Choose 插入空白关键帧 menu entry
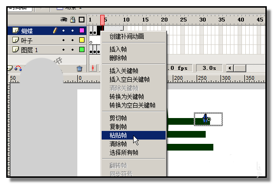 pyautogui.click(x=129, y=79)
